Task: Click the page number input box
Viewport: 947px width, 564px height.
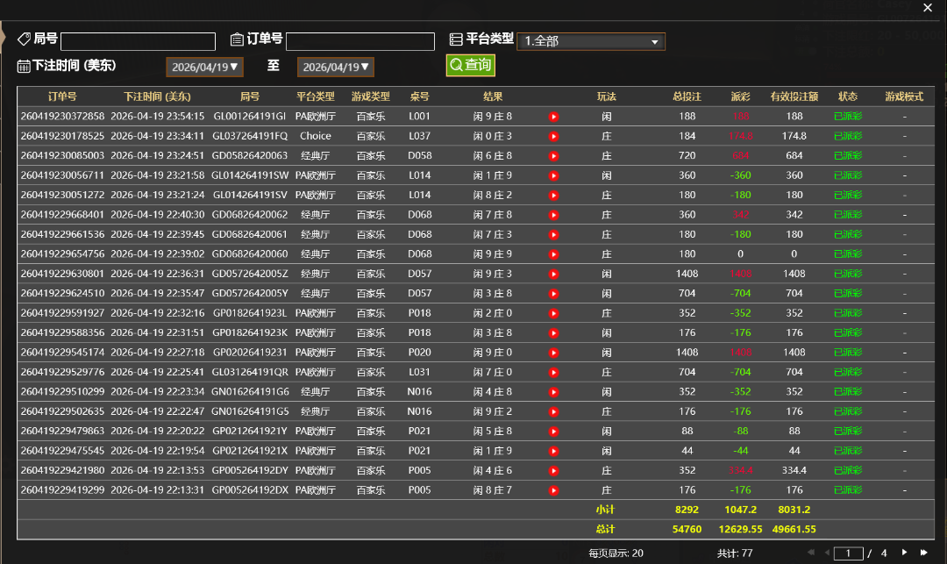Action: point(848,553)
